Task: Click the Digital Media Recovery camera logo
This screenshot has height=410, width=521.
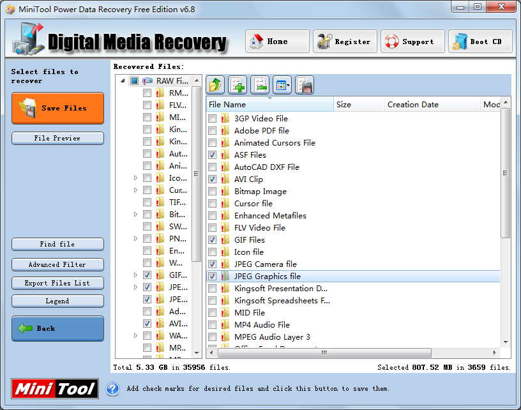Action: [x=28, y=39]
